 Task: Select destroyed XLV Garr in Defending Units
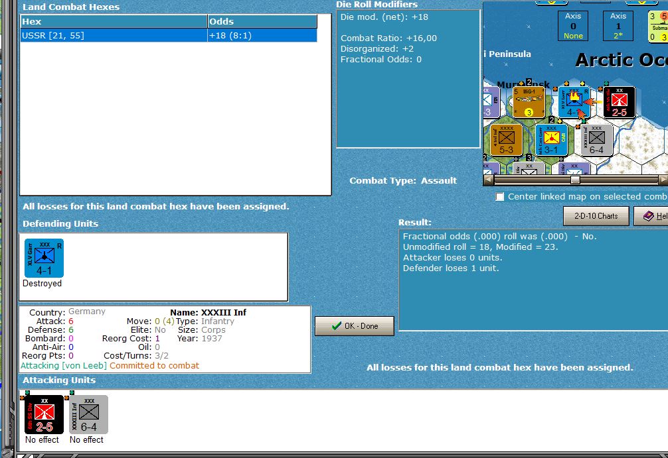(x=44, y=258)
